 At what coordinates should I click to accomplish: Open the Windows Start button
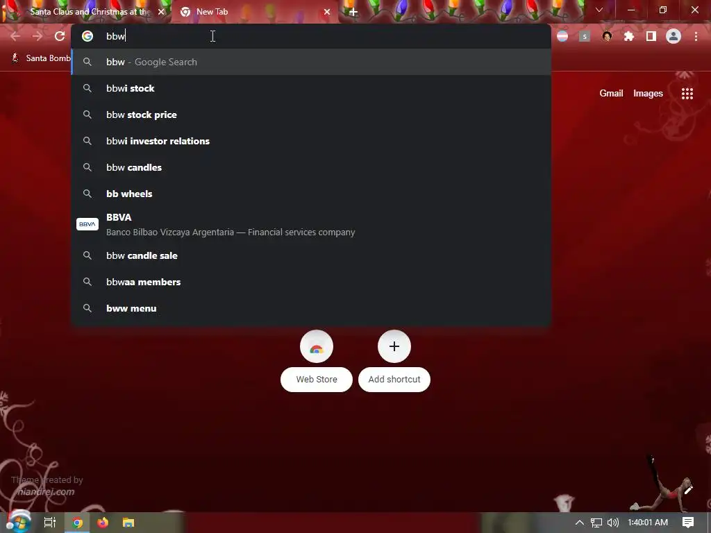[x=18, y=523]
